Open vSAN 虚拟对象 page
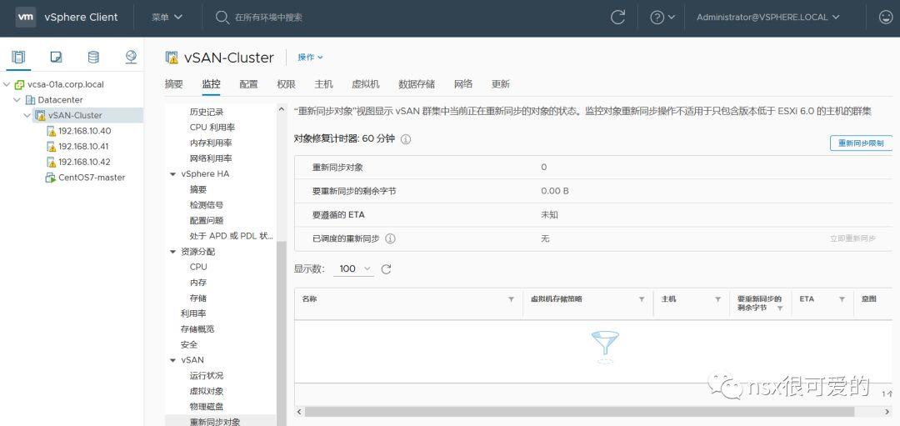The width and height of the screenshot is (900, 426). pyautogui.click(x=207, y=391)
